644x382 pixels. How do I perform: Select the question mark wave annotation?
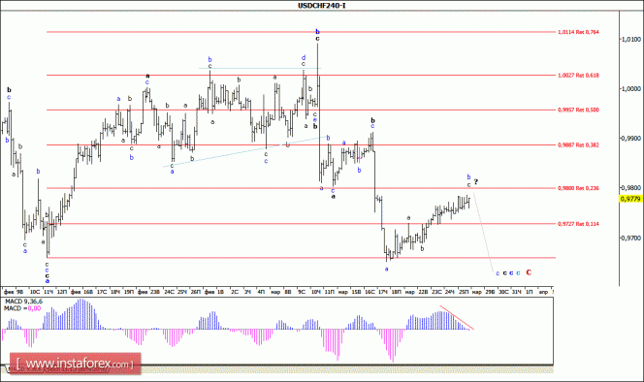pos(476,181)
